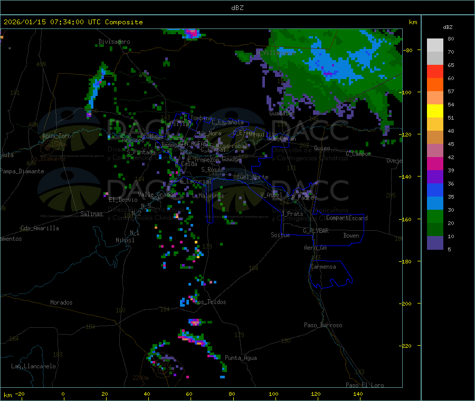Click the yellow 51 dBZ legend swatch
The image size is (475, 401).
pos(435,111)
